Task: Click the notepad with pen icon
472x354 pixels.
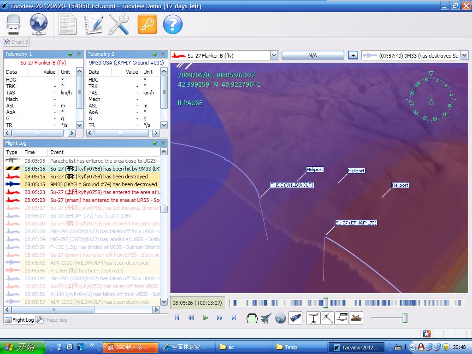Action: (x=94, y=25)
